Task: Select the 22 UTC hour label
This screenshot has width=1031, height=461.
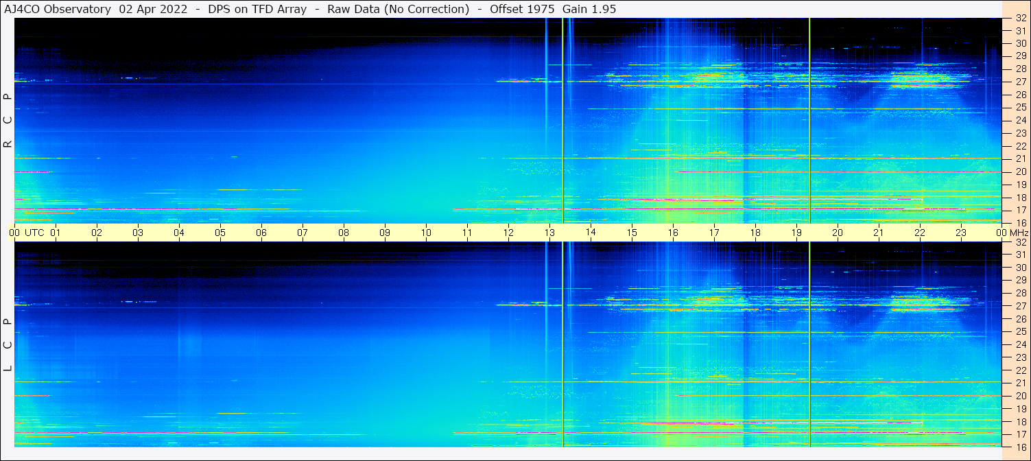Action: tap(920, 233)
